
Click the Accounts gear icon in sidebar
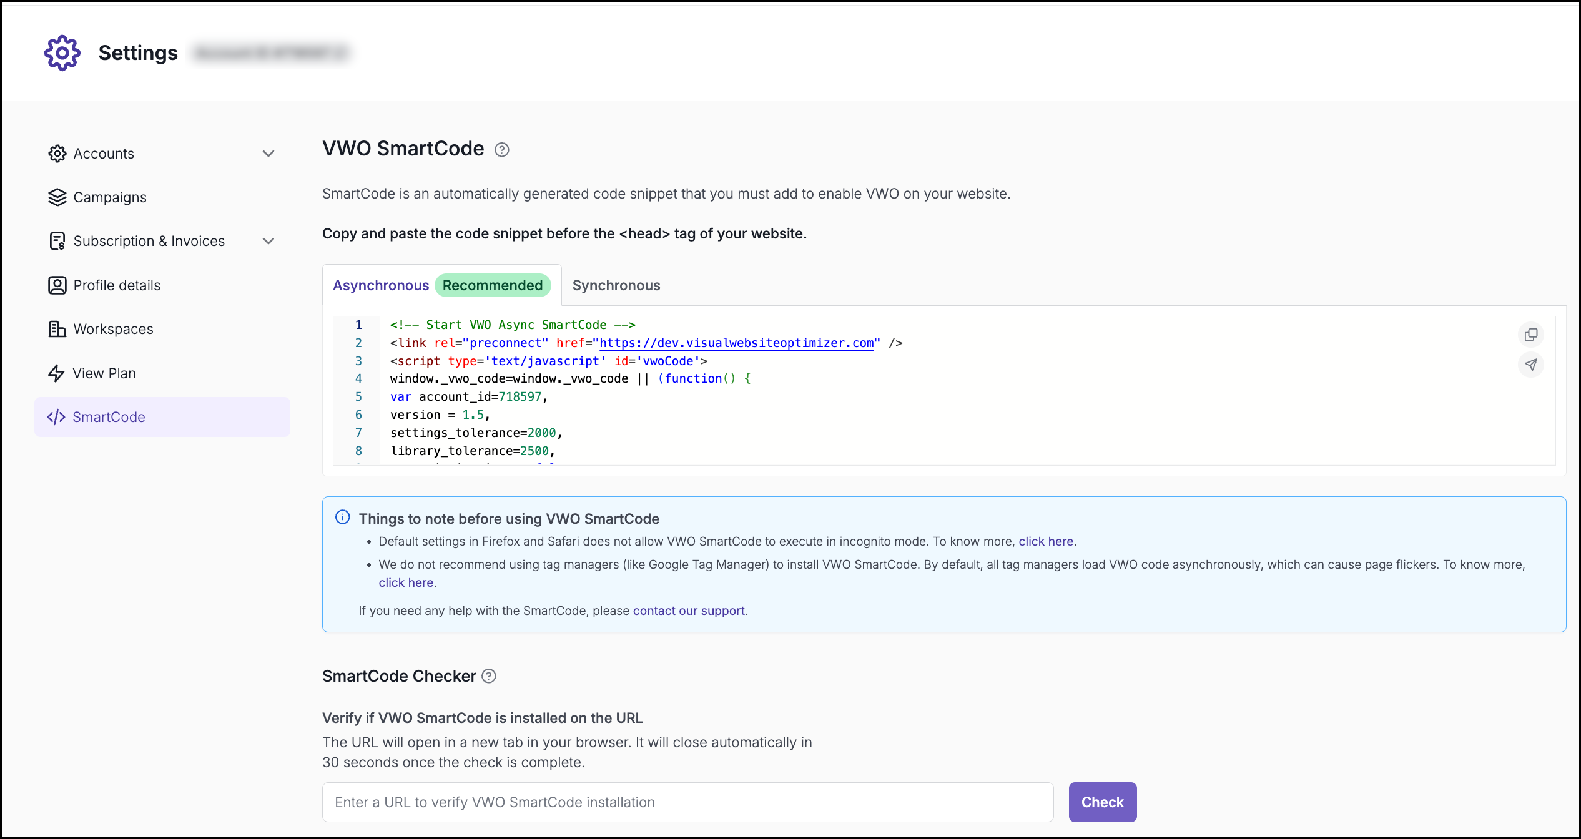(x=57, y=154)
